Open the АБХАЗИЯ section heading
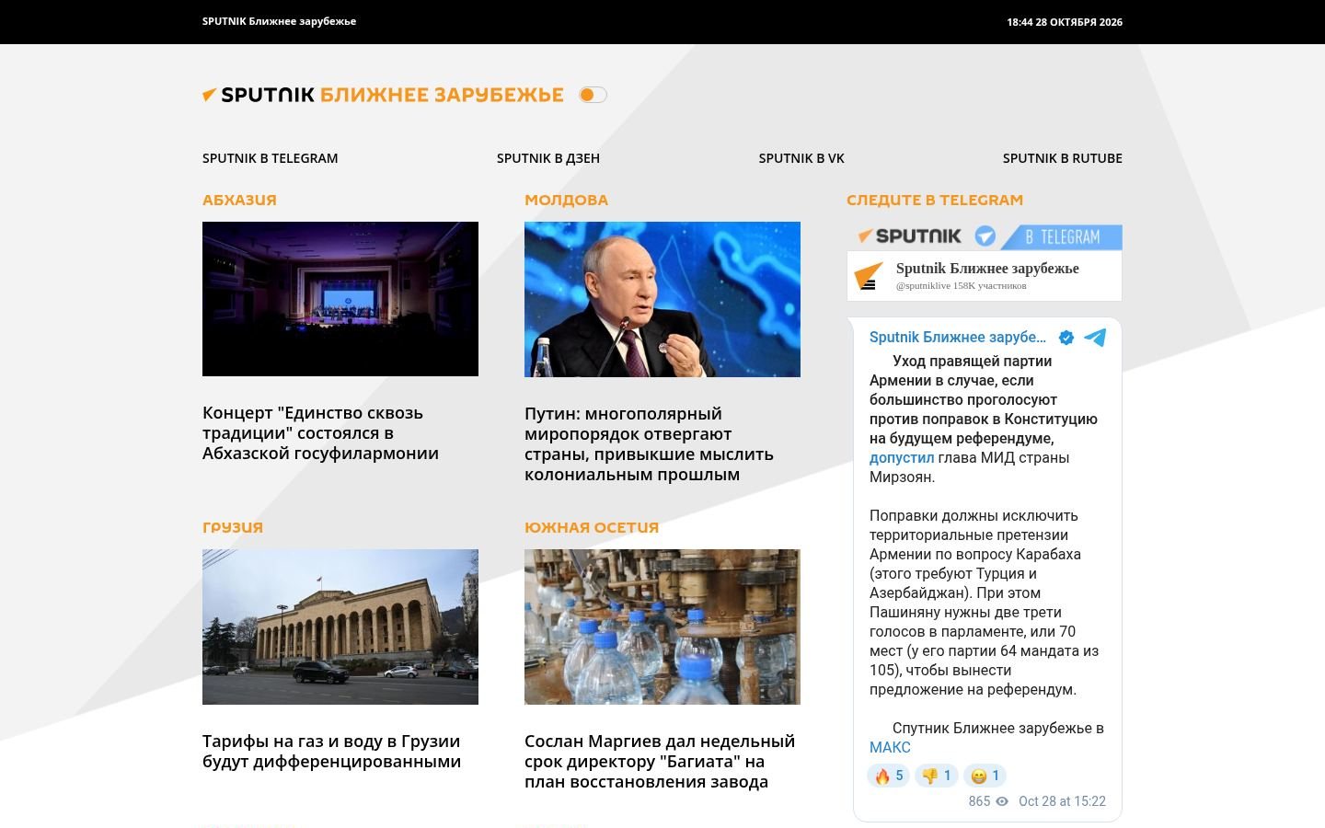This screenshot has width=1325, height=828. coord(239,201)
